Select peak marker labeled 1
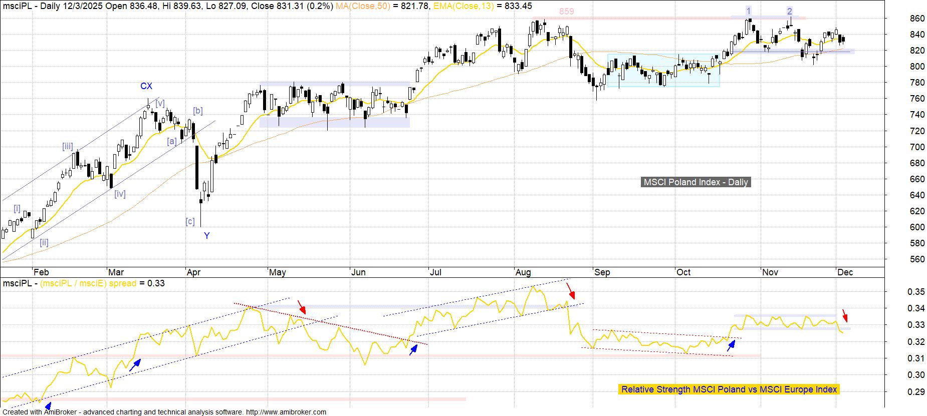This screenshot has height=416, width=927. click(748, 11)
